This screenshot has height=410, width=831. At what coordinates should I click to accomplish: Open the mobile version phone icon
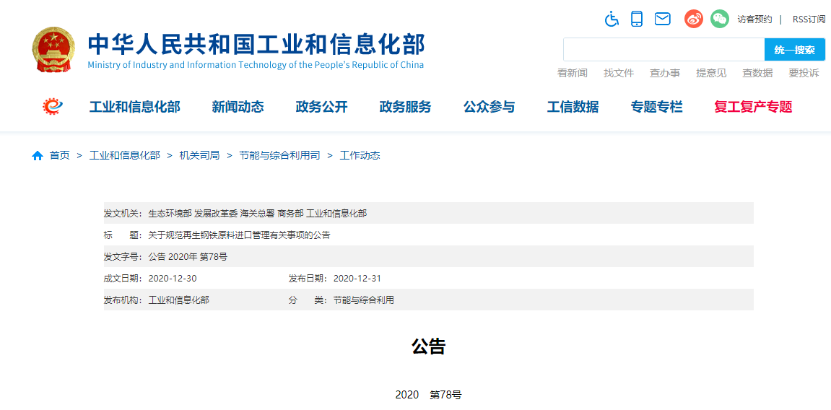(637, 19)
